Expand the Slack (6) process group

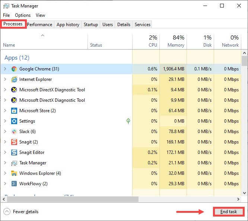[5, 132]
